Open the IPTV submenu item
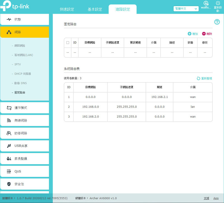This screenshot has height=203, width=224. click(x=18, y=65)
